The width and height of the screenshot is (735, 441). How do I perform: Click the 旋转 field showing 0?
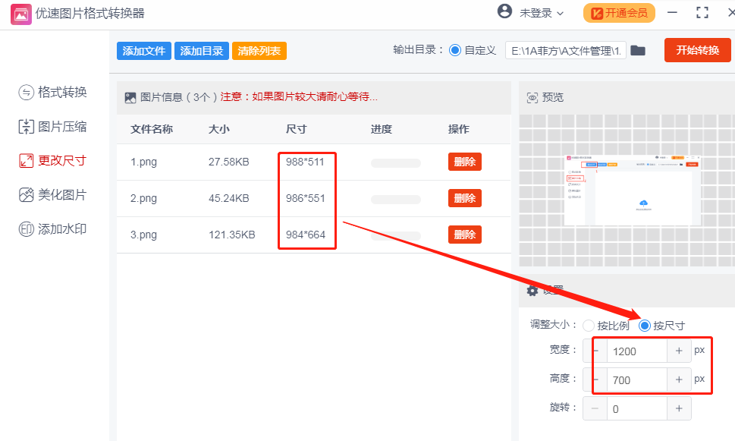[636, 408]
